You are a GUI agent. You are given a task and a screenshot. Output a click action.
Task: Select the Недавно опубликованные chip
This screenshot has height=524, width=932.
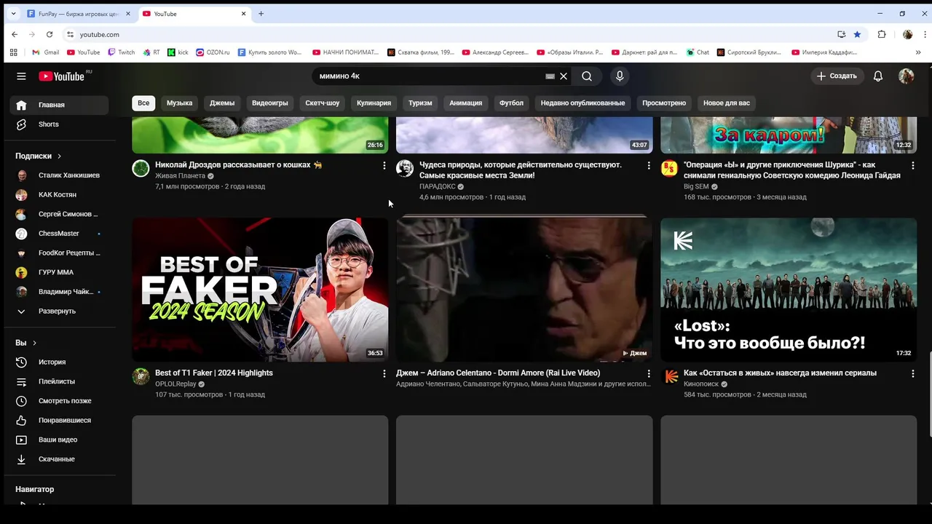point(582,103)
